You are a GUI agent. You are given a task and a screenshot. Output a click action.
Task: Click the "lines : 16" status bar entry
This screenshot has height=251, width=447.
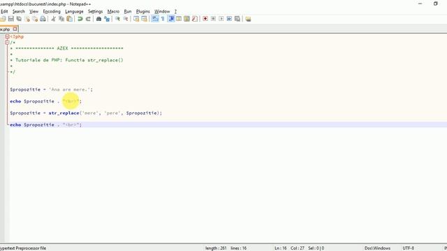point(239,248)
